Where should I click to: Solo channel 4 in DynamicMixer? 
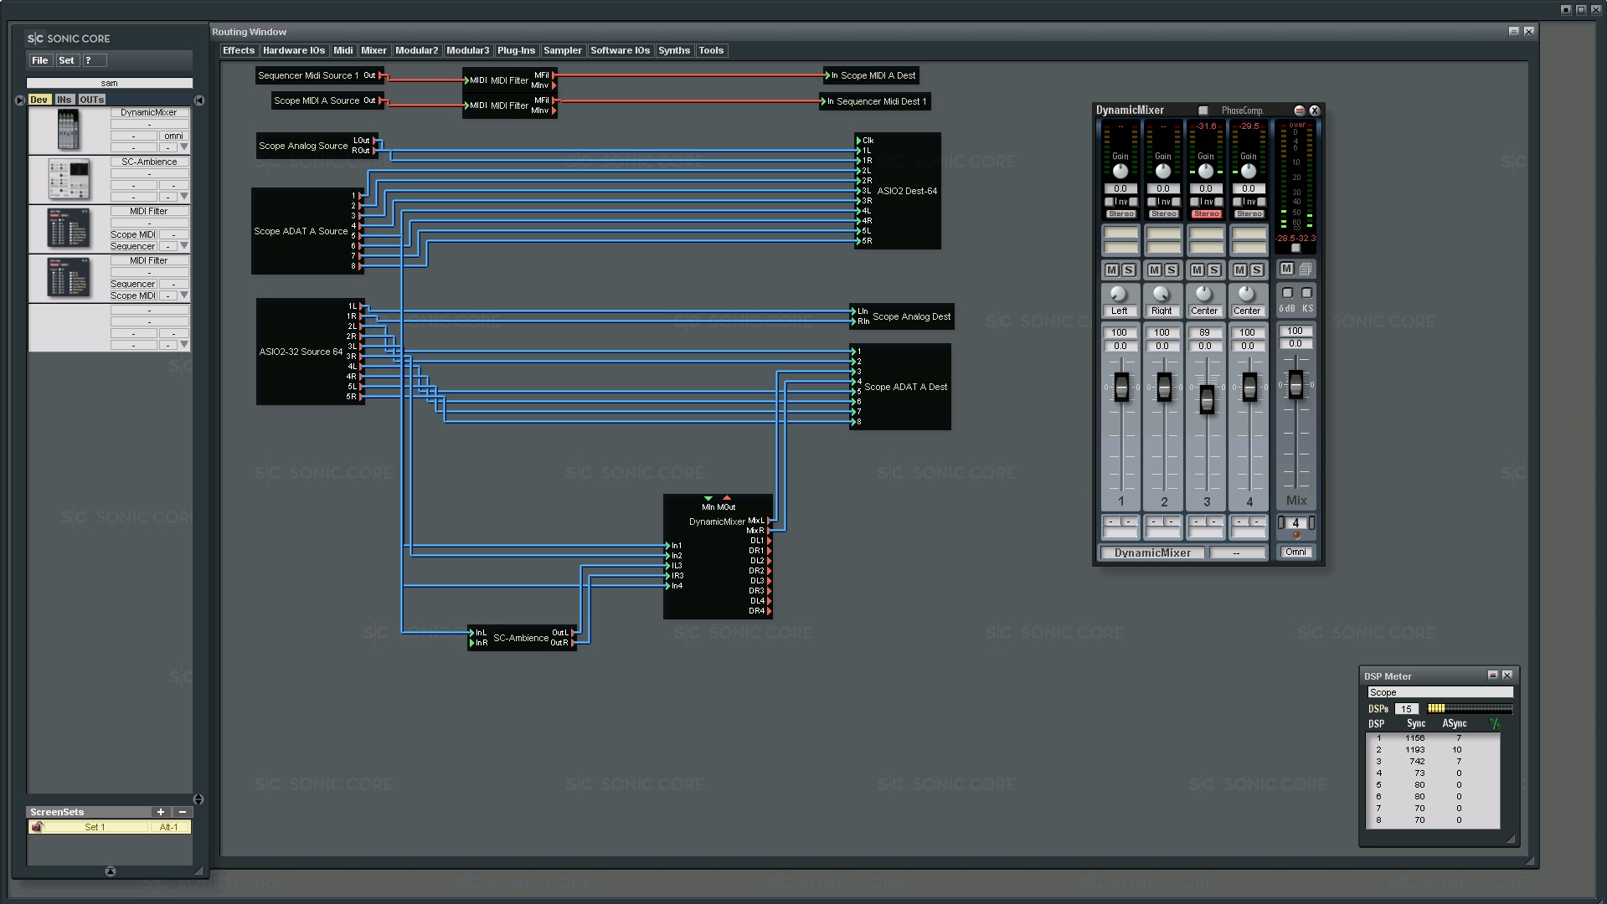pyautogui.click(x=1256, y=270)
